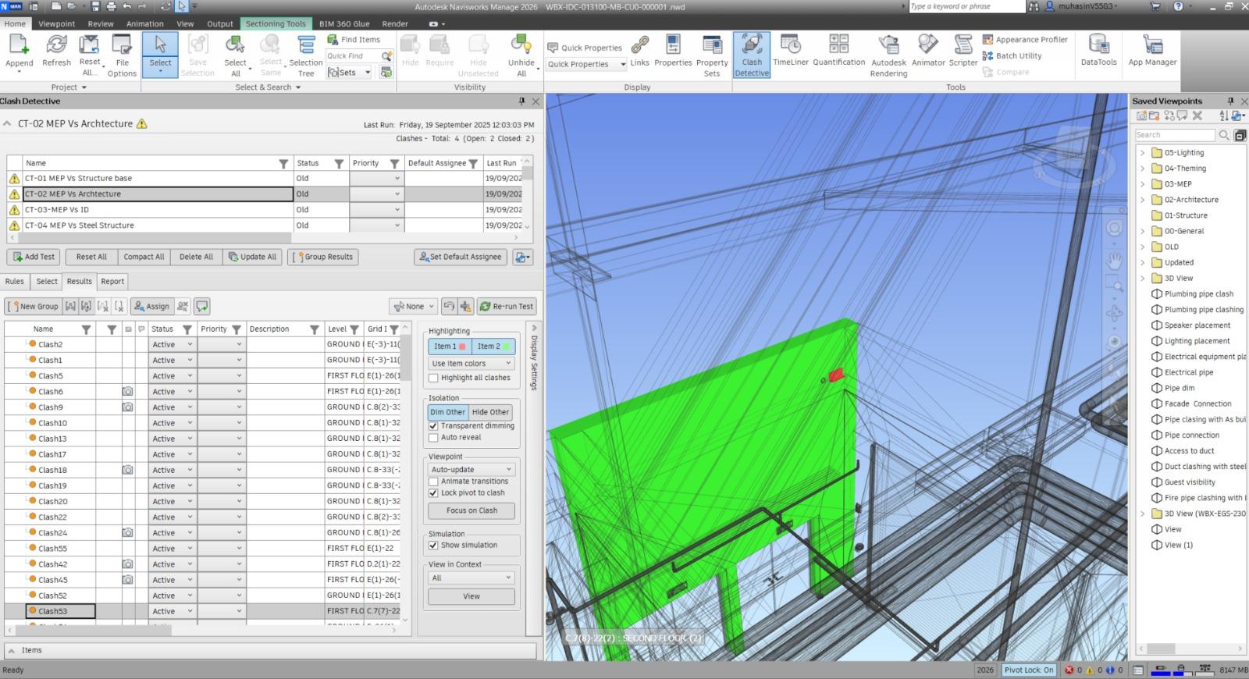Open the Auto-update viewpoint dropdown
The width and height of the screenshot is (1249, 679).
point(471,470)
